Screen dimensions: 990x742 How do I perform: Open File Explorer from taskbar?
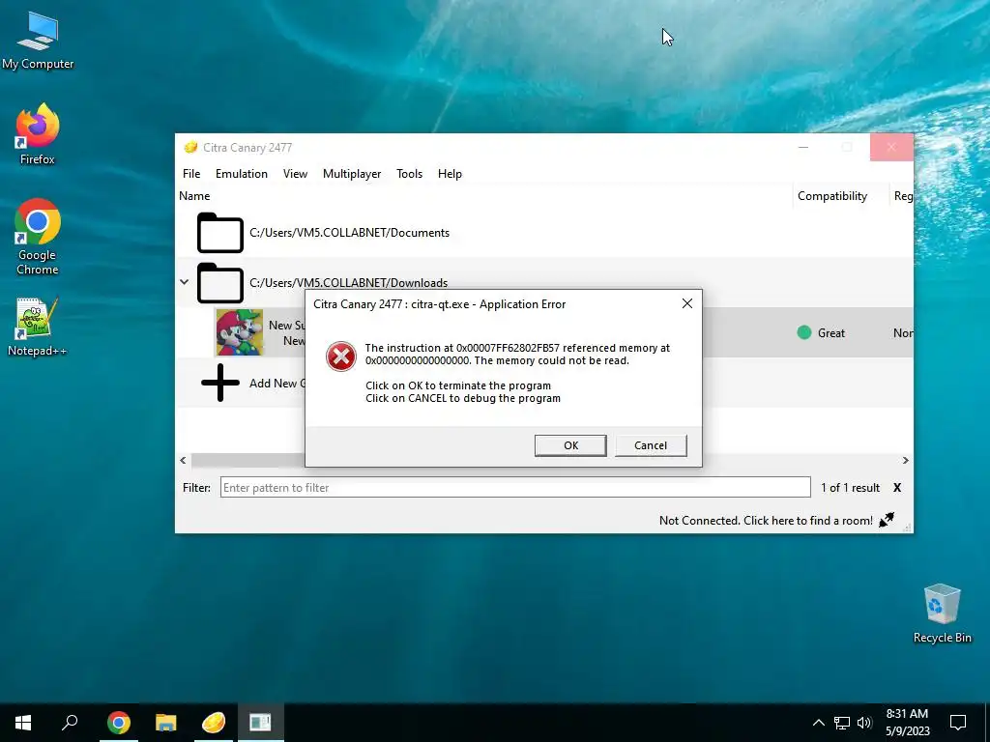(x=166, y=723)
